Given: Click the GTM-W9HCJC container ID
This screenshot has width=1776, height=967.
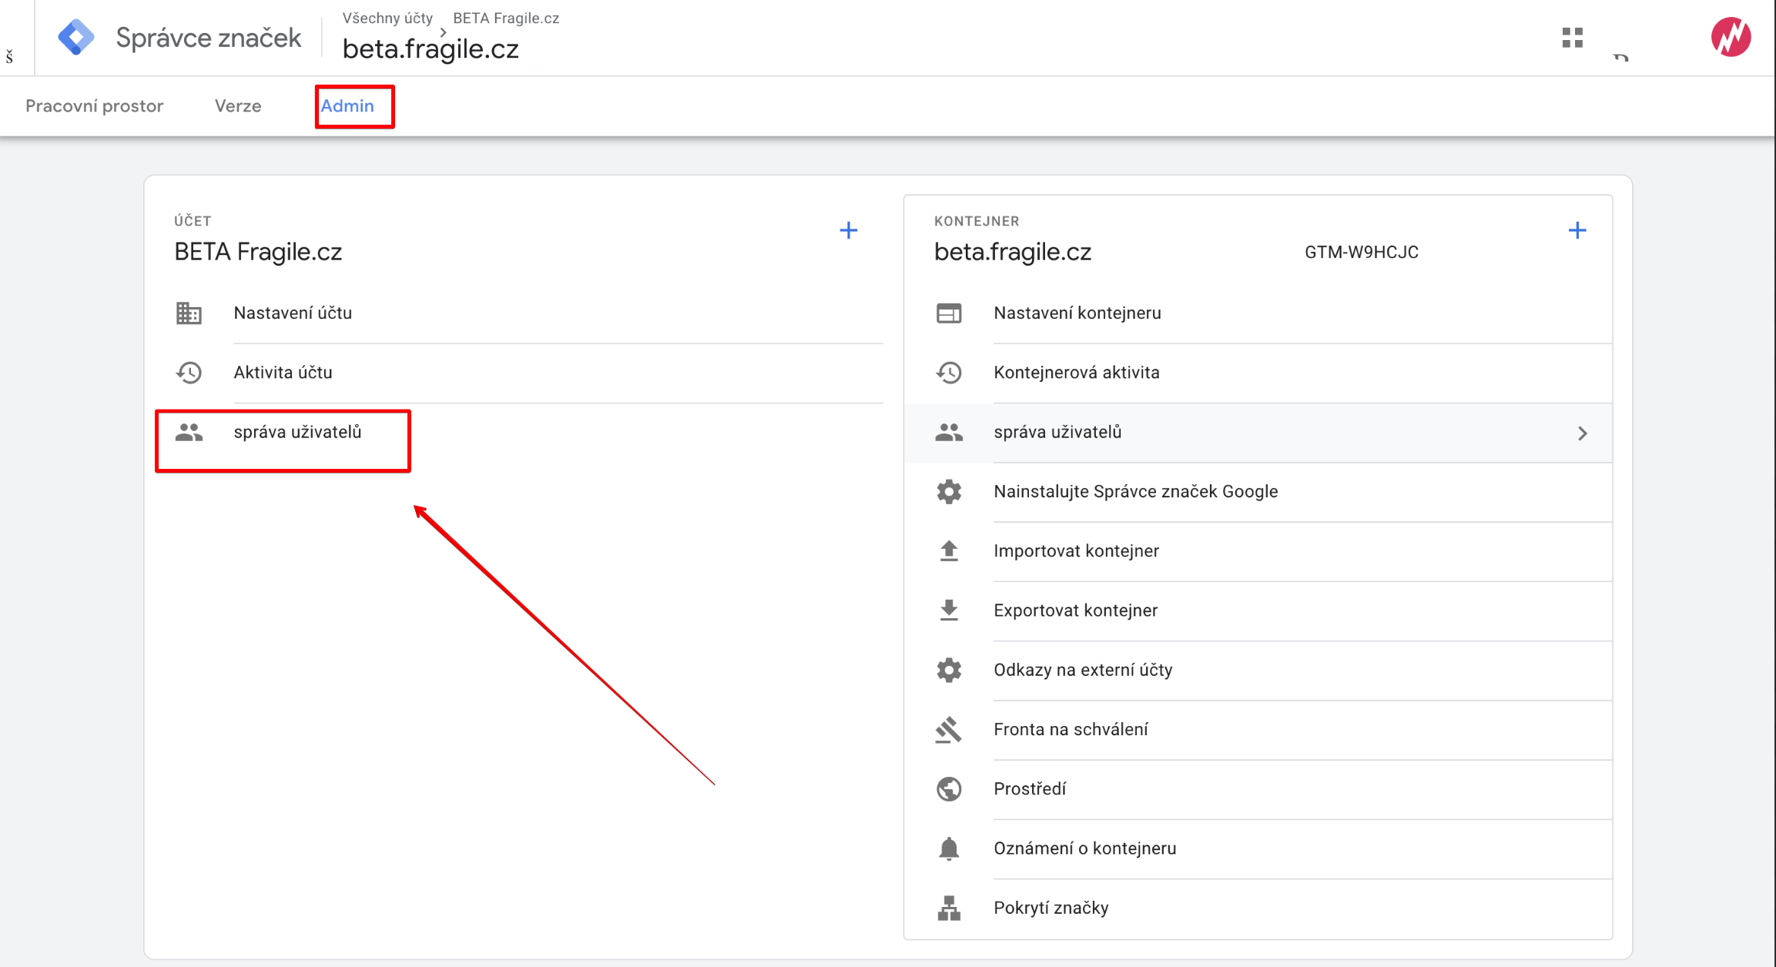Looking at the screenshot, I should coord(1361,253).
